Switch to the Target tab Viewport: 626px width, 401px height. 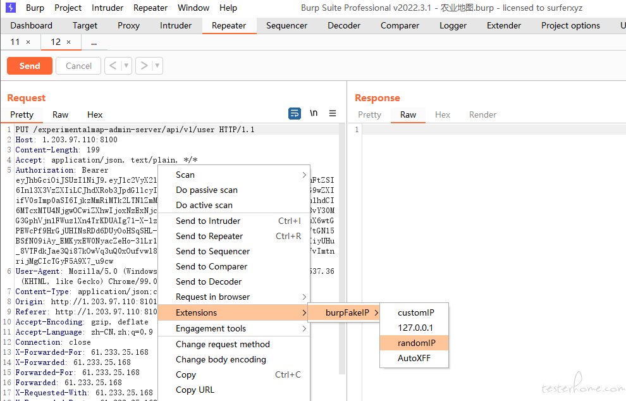click(x=85, y=25)
